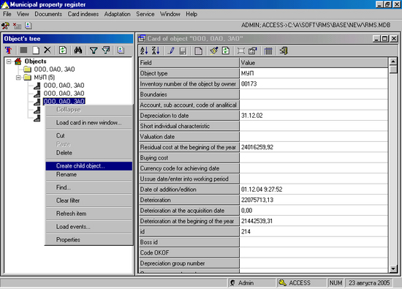Viewport: 402px width, 289px height.
Task: Open the Card indexes menu
Action: coord(83,14)
